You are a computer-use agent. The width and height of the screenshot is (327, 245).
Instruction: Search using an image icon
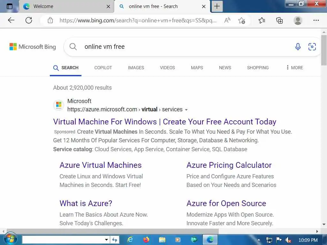point(312,47)
